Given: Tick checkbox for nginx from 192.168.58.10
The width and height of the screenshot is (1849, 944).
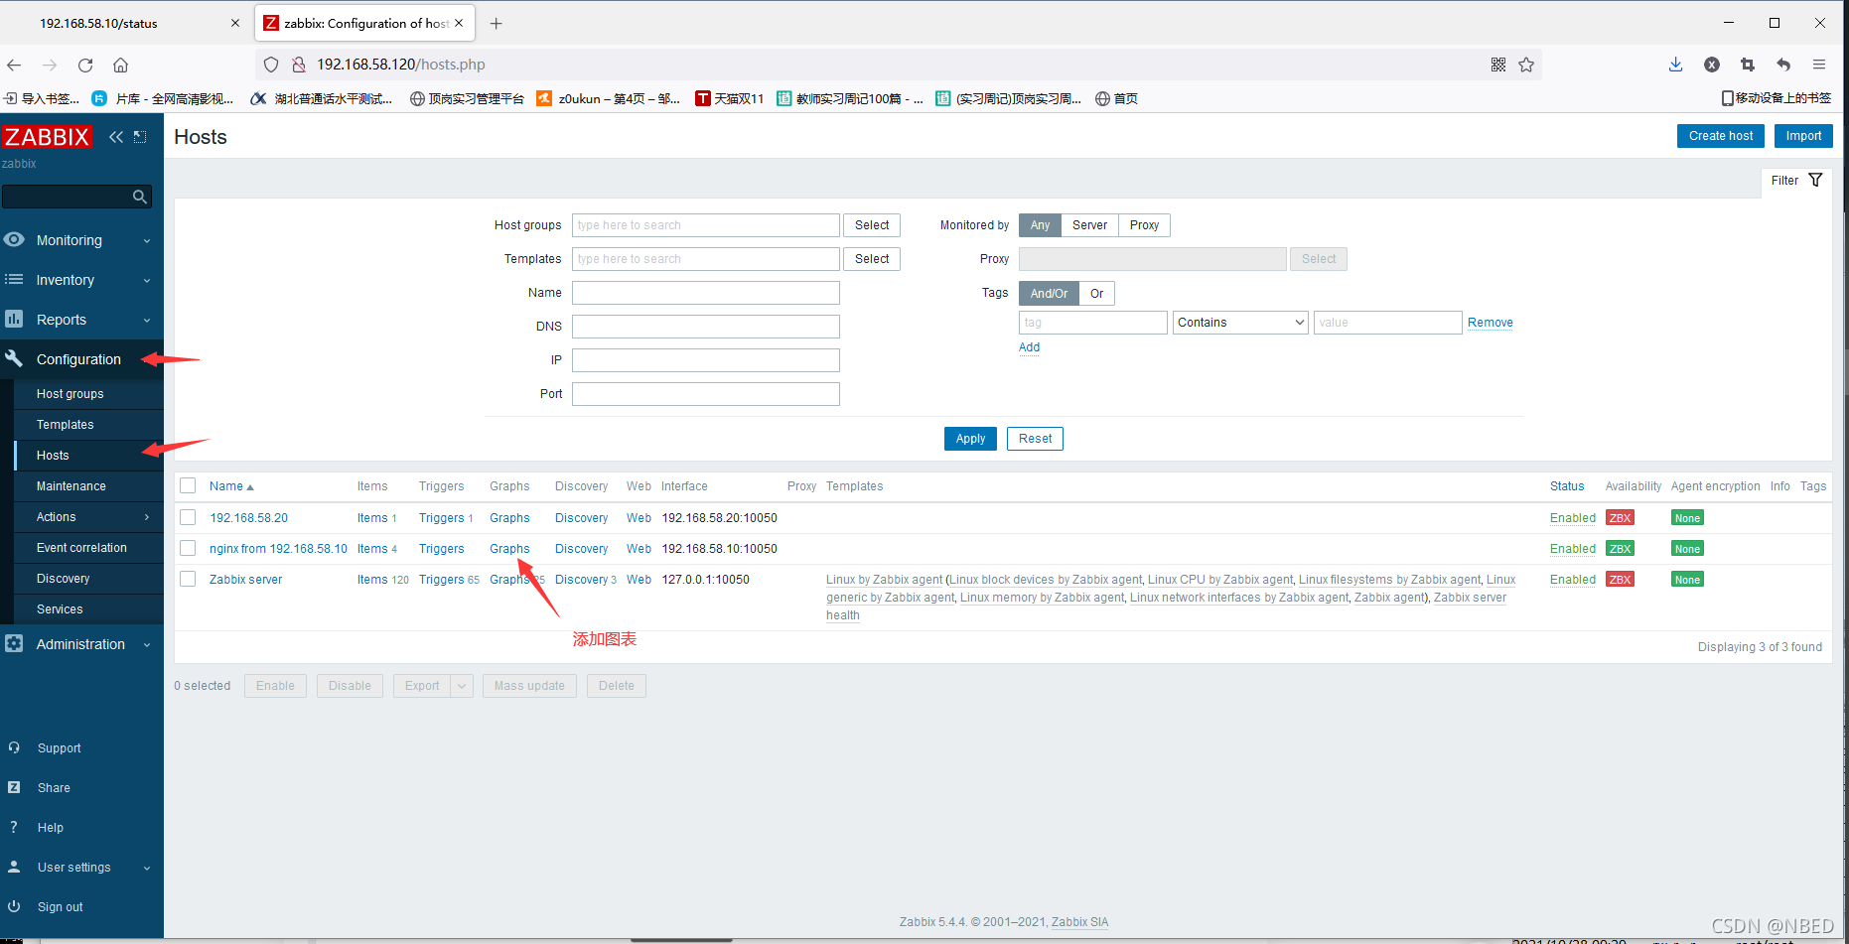Looking at the screenshot, I should [188, 548].
